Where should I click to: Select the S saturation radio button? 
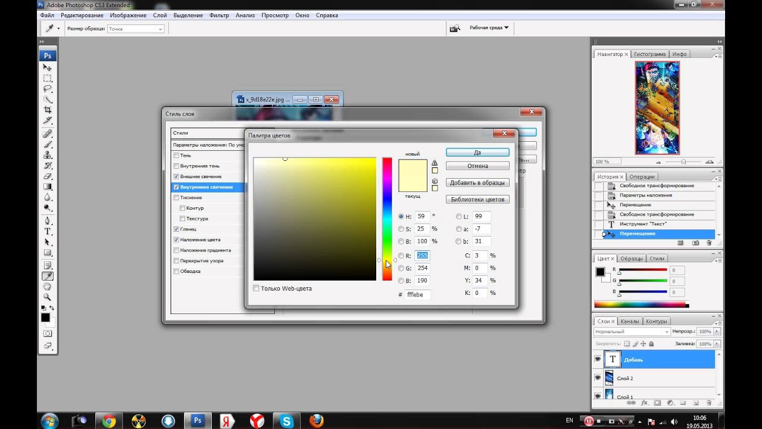point(401,229)
